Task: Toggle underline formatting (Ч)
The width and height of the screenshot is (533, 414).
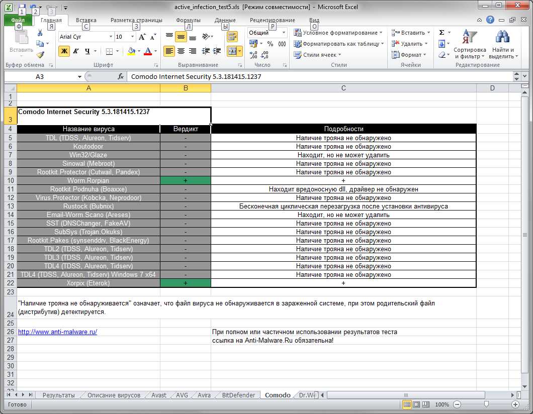Action: click(87, 51)
